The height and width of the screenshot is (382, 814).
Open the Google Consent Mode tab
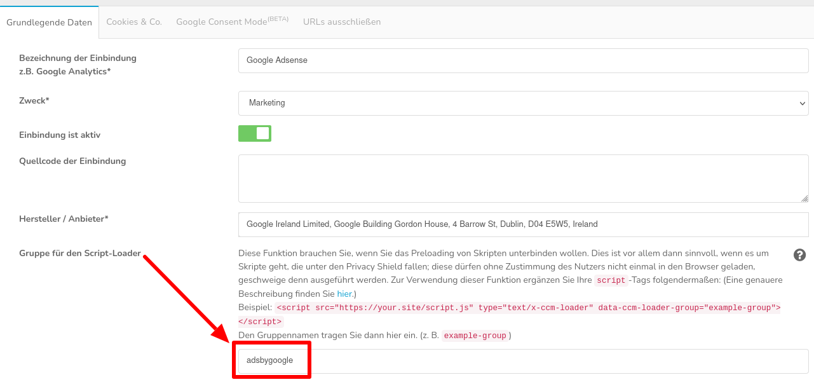[232, 22]
